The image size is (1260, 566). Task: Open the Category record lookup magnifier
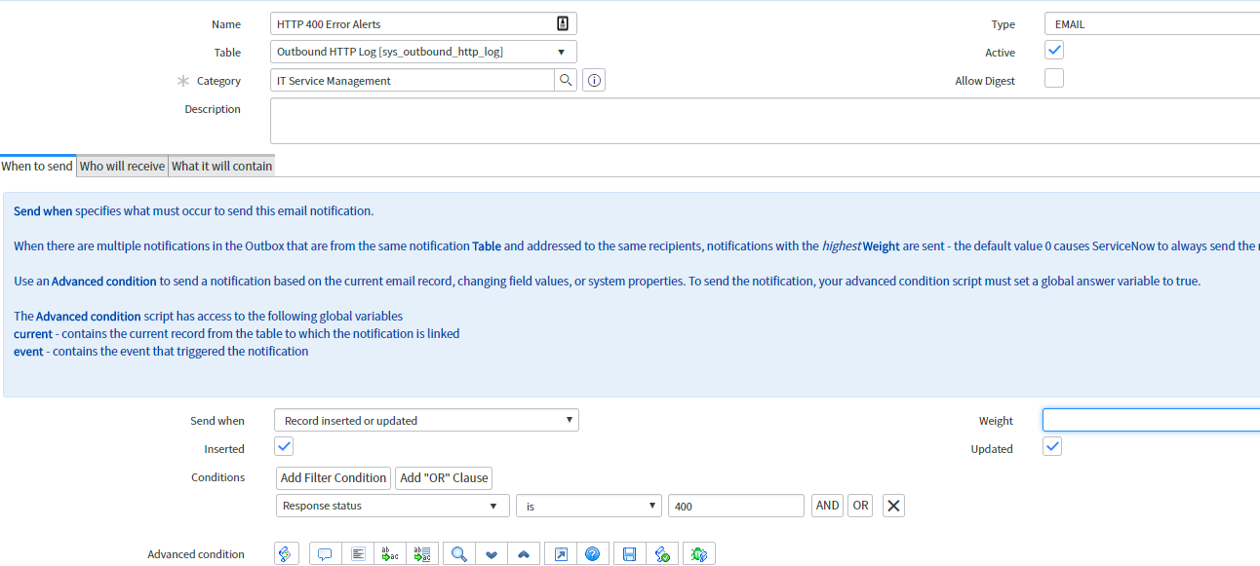click(566, 80)
